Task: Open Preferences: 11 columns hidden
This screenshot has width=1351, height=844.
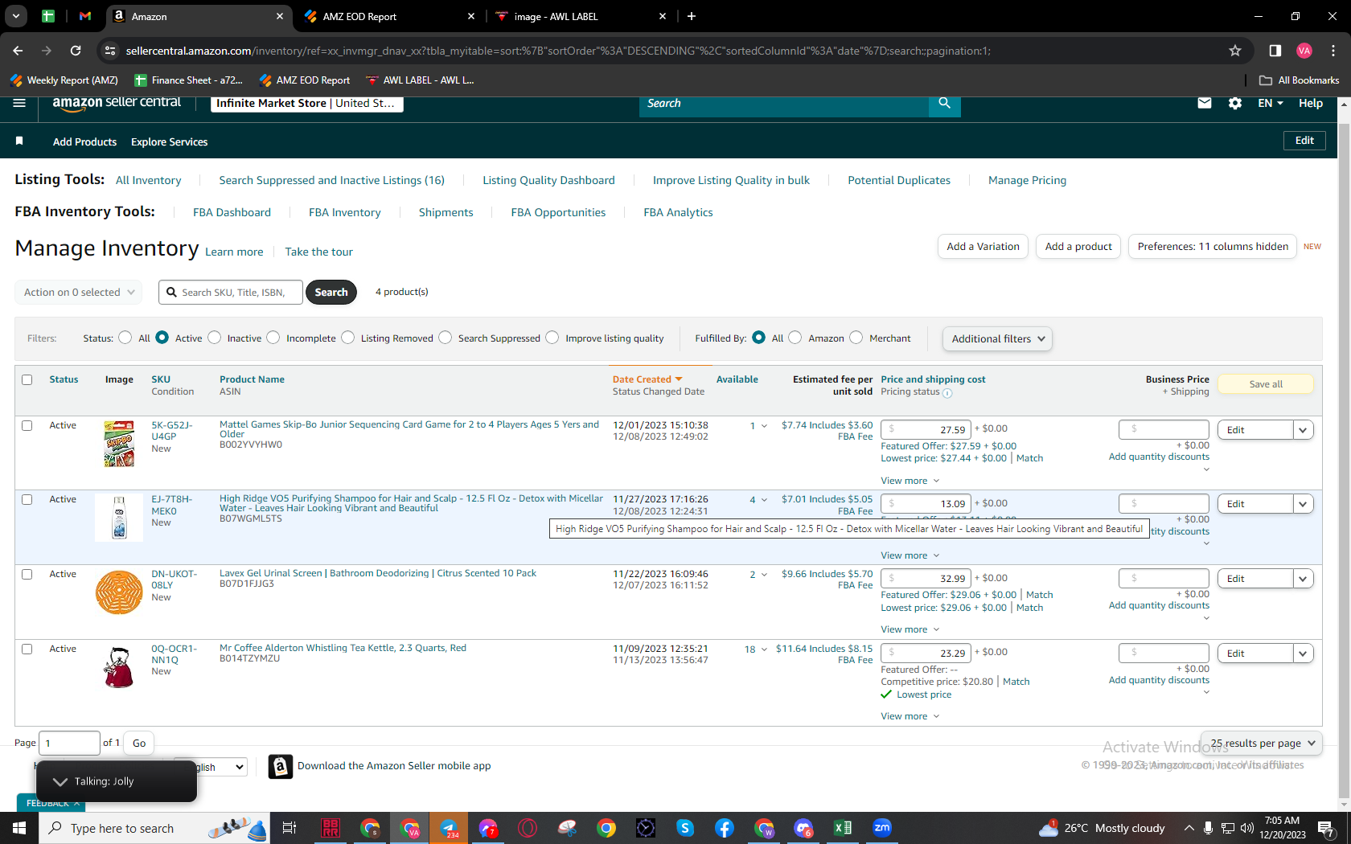Action: (x=1213, y=247)
